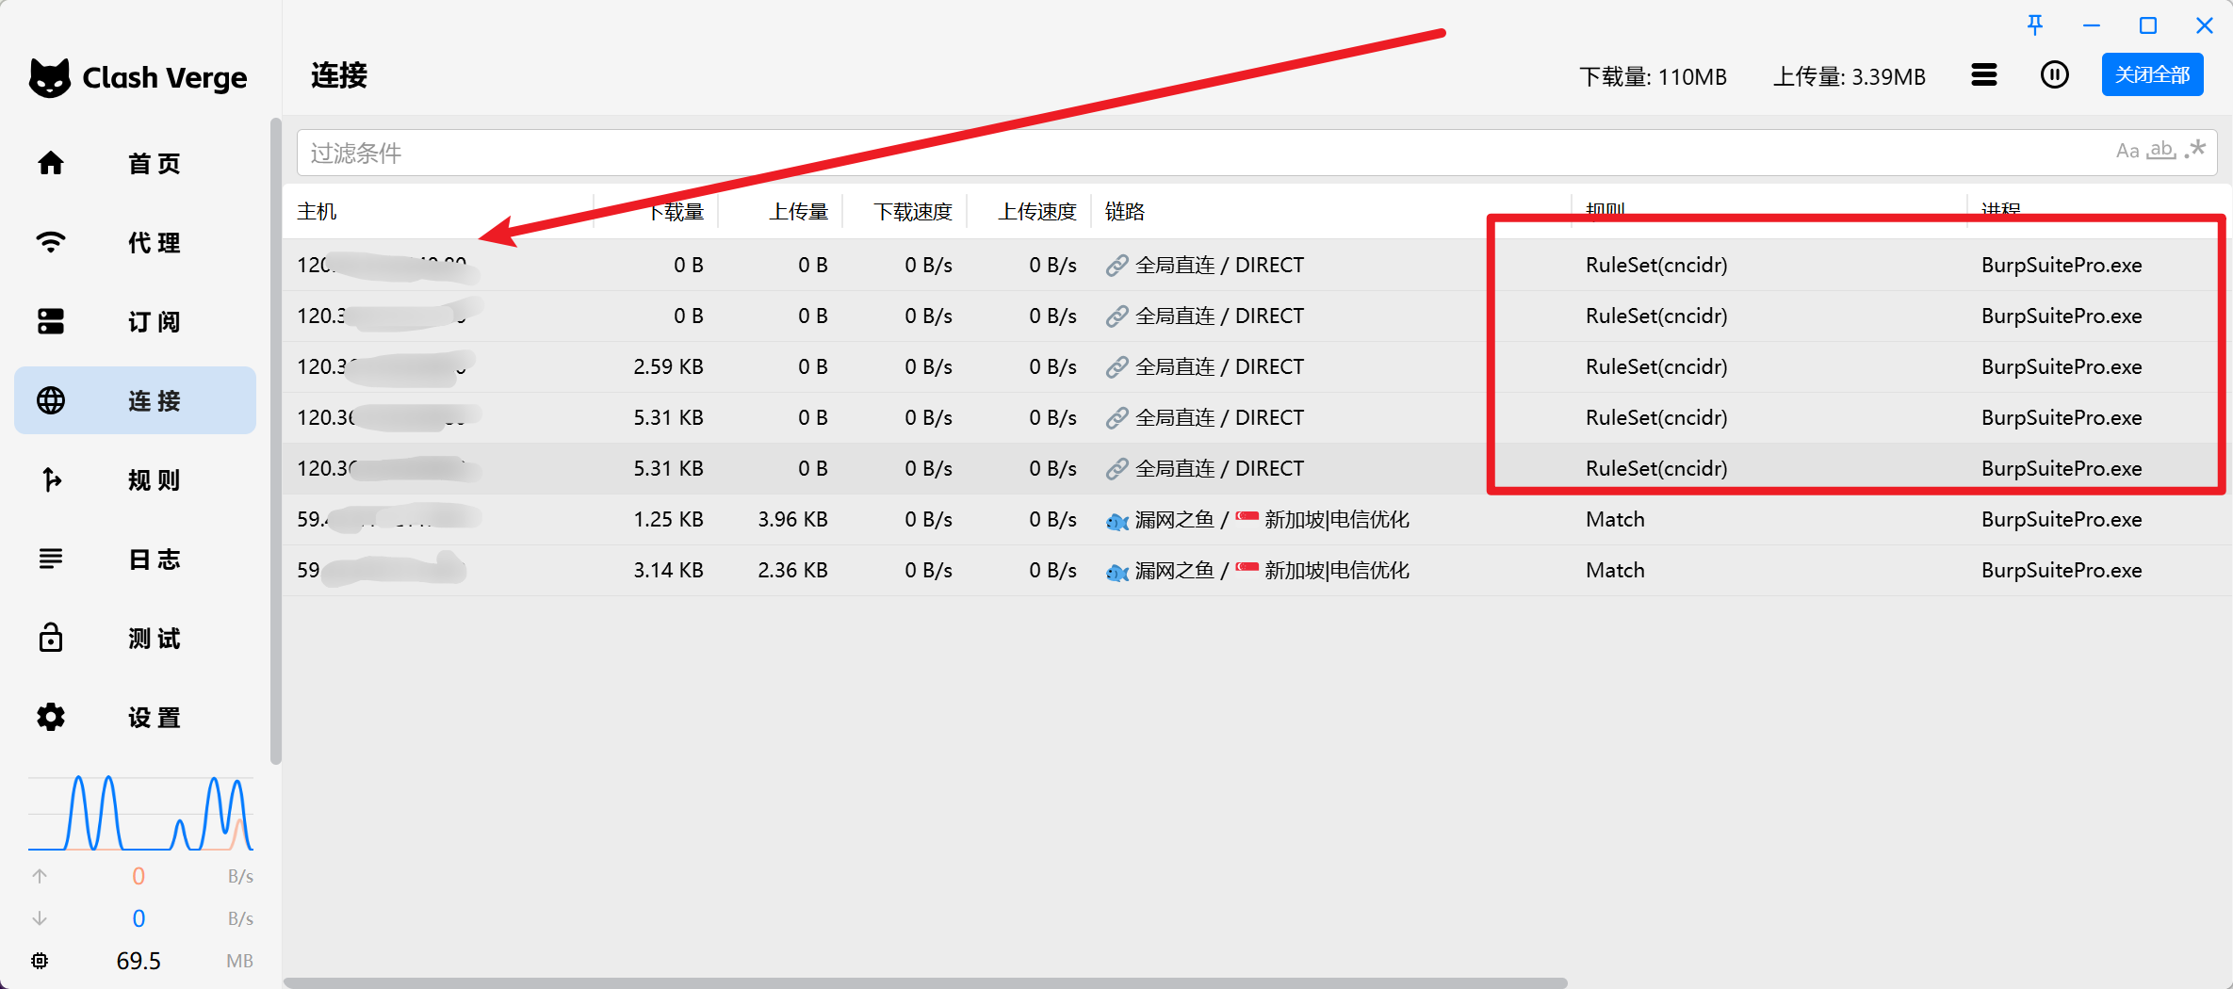Click the settings gear icon
The height and width of the screenshot is (989, 2233).
[x=51, y=717]
